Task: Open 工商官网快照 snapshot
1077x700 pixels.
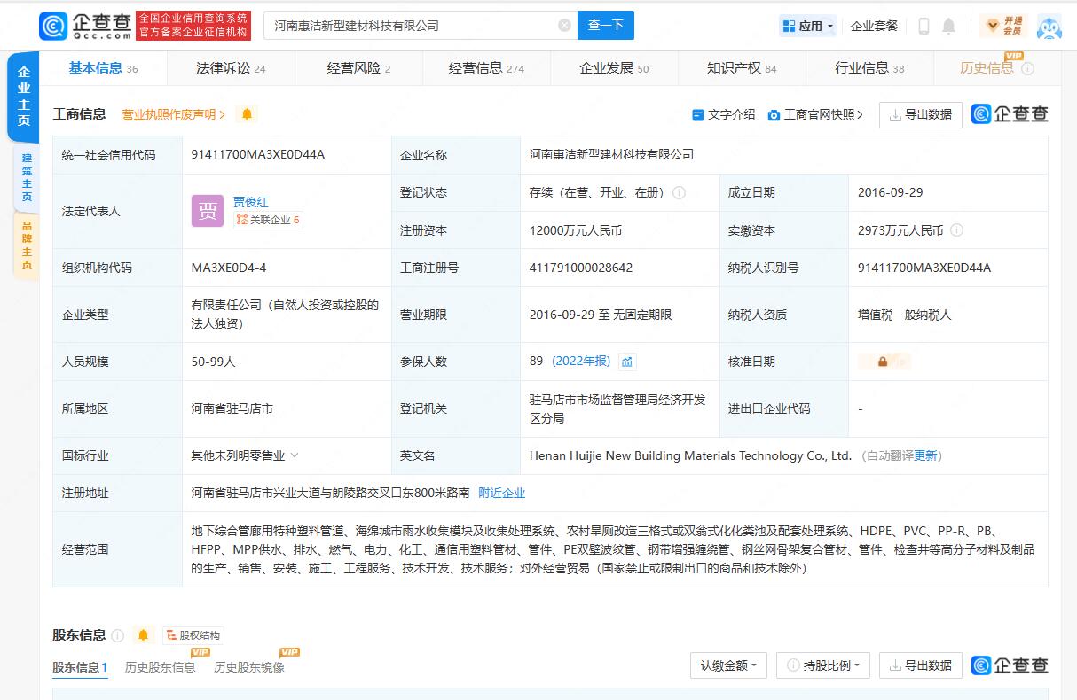Action: [x=815, y=114]
